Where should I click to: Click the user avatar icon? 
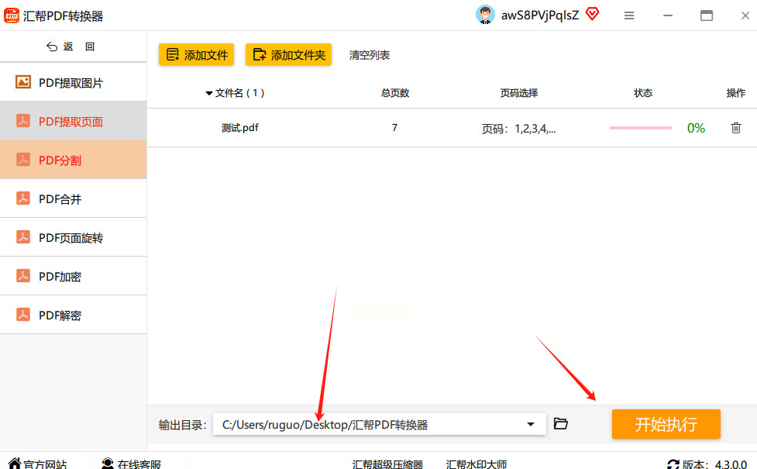click(x=485, y=15)
